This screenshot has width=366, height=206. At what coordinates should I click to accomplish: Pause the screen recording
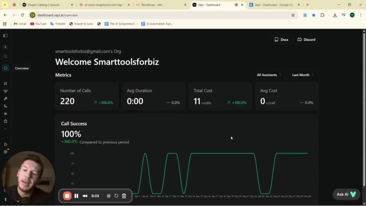(x=76, y=196)
